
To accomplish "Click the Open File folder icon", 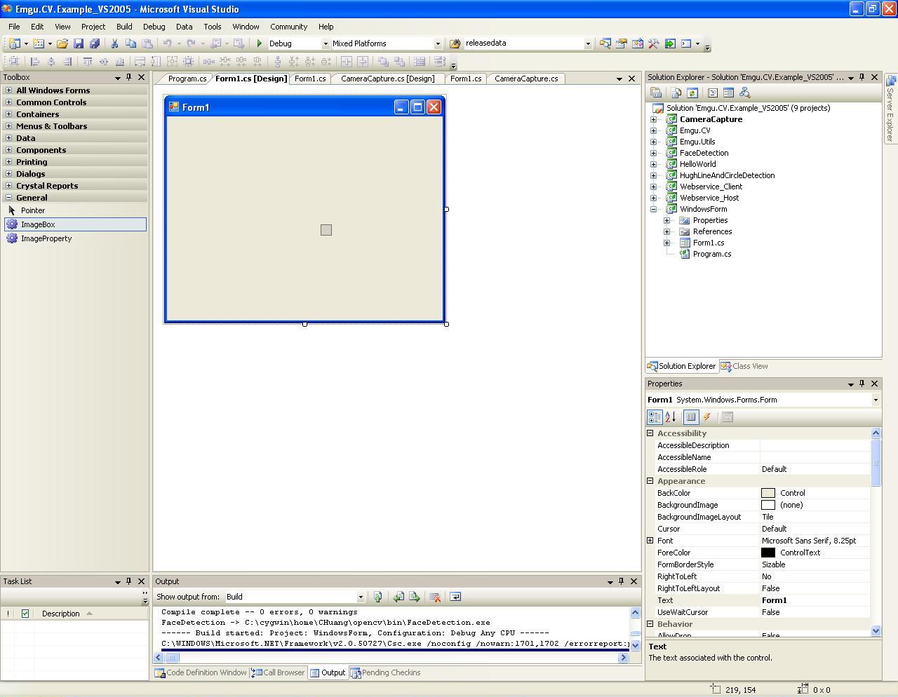I will pyautogui.click(x=62, y=43).
